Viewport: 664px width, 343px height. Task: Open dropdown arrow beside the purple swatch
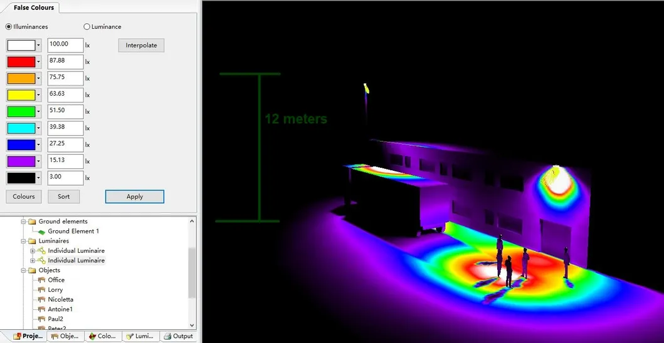38,161
